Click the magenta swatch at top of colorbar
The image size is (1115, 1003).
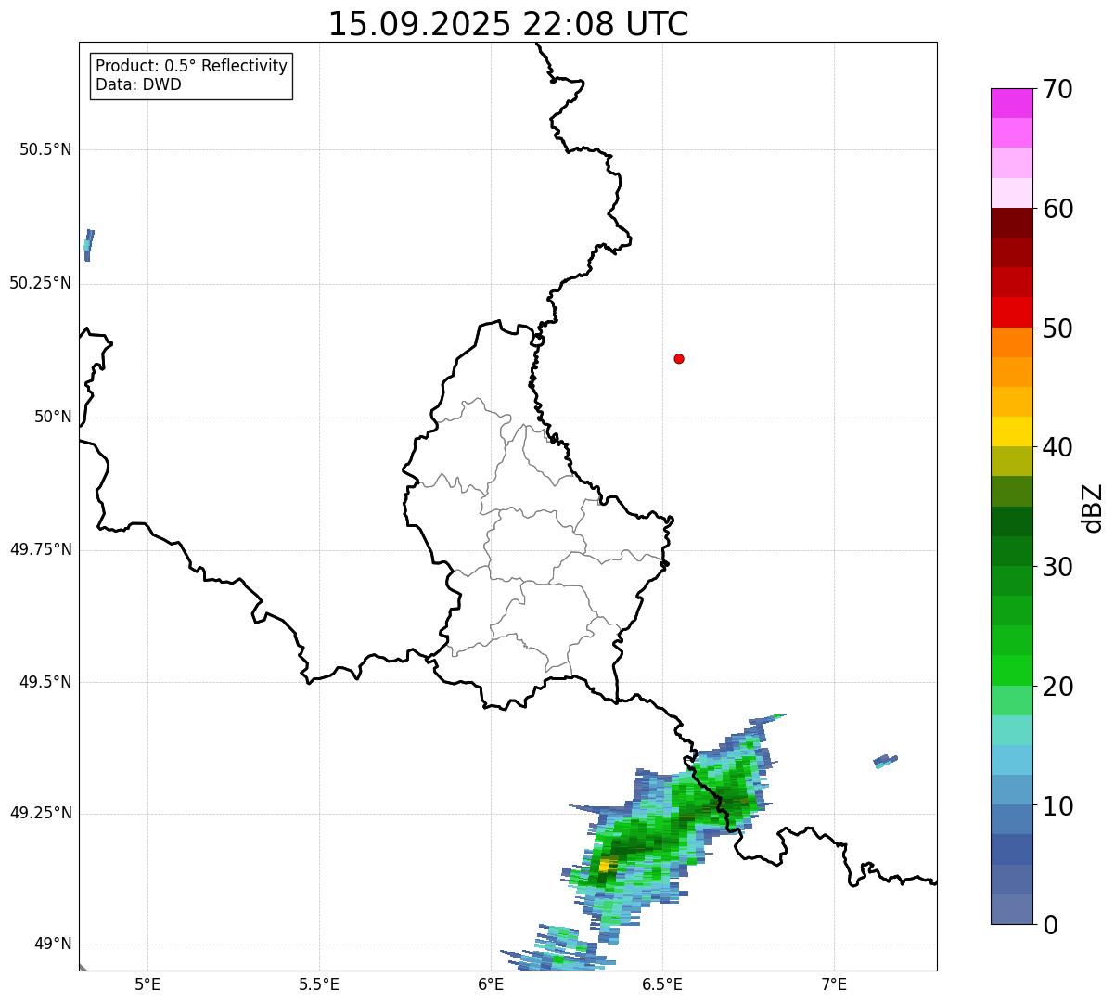coord(1011,103)
